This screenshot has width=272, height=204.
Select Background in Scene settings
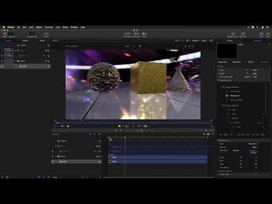(235, 96)
